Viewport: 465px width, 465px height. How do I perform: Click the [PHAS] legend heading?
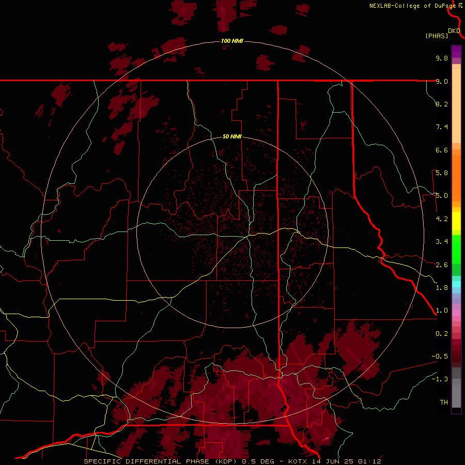pos(437,36)
